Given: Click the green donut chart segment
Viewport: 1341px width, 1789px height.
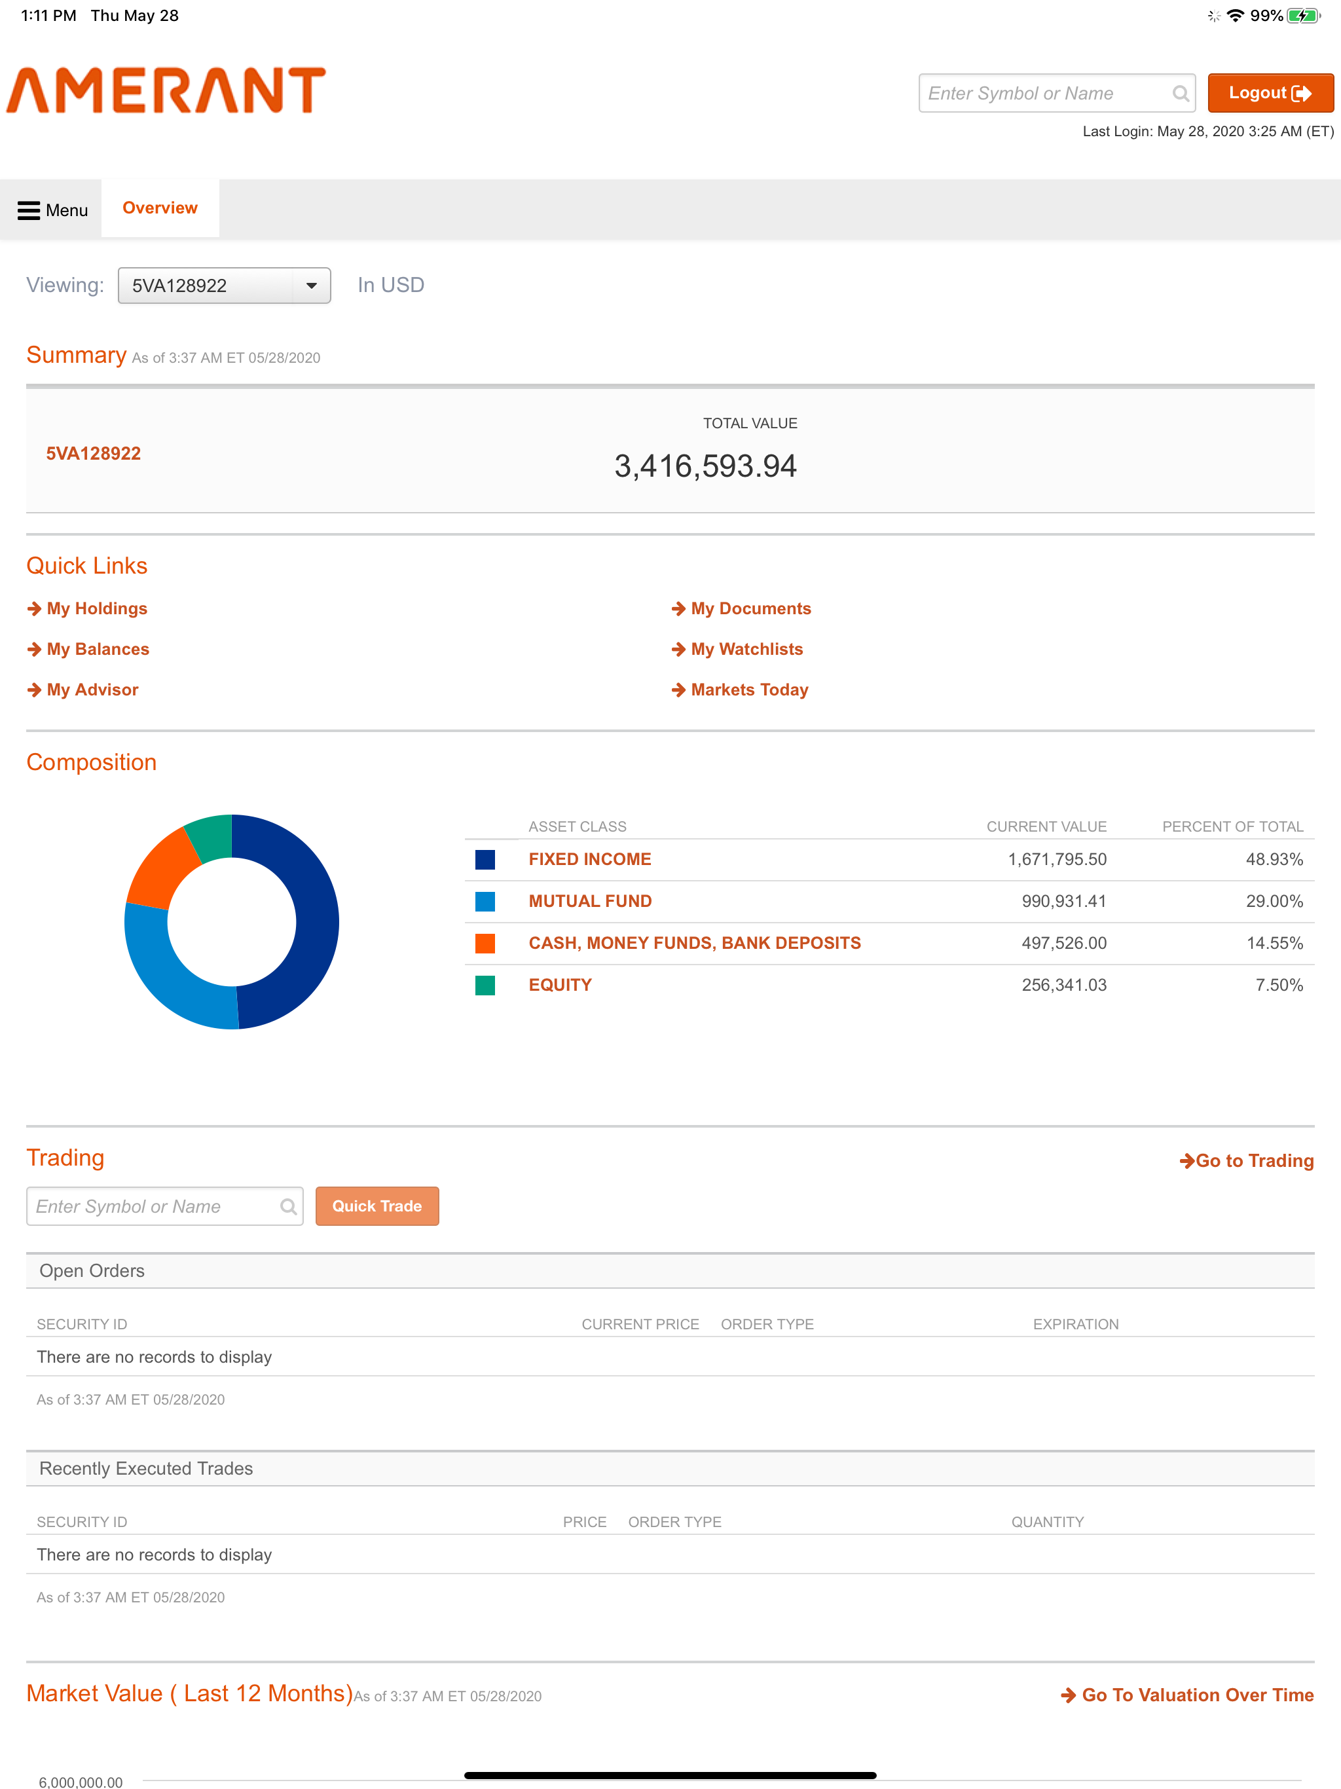Looking at the screenshot, I should [213, 838].
